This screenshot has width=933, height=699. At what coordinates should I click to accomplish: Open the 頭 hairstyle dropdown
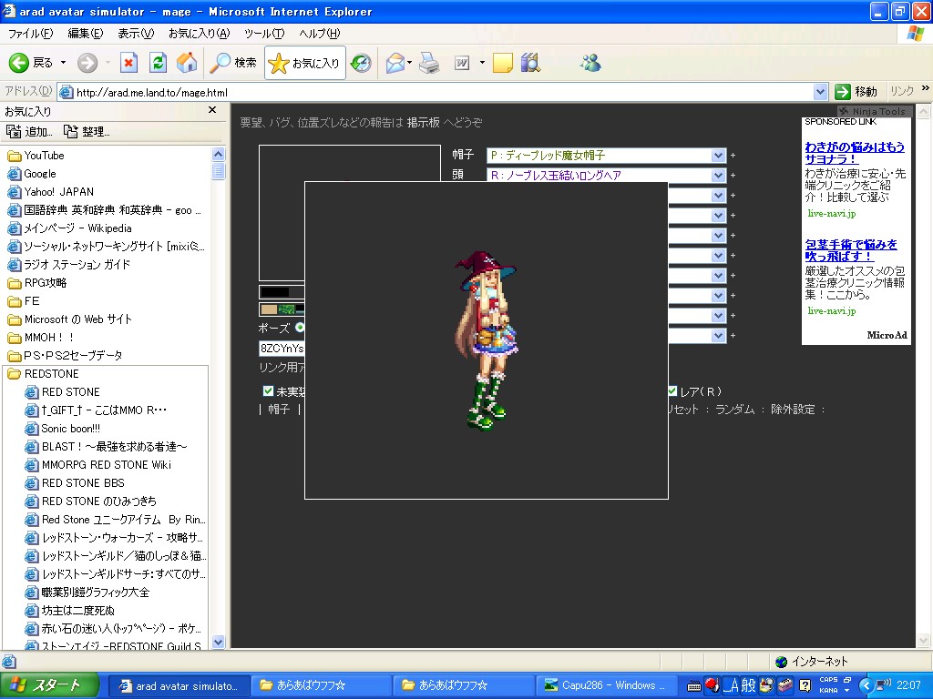pyautogui.click(x=718, y=176)
